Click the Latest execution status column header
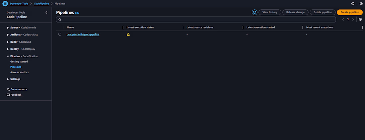365x140 pixels. (140, 27)
